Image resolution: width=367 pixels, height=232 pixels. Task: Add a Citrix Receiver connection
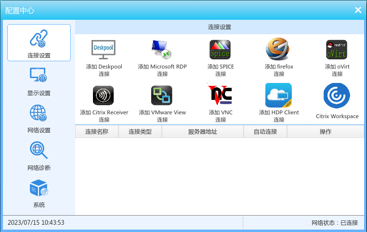tap(104, 104)
